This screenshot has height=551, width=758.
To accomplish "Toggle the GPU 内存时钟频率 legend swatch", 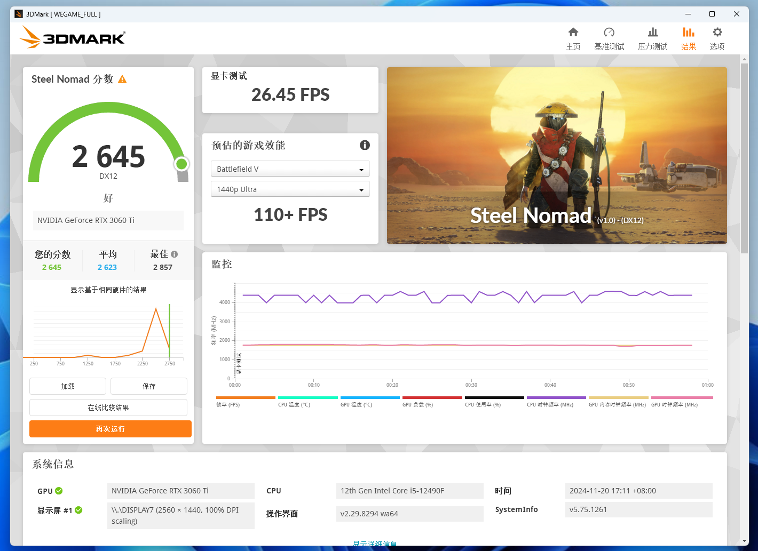I will tap(619, 397).
